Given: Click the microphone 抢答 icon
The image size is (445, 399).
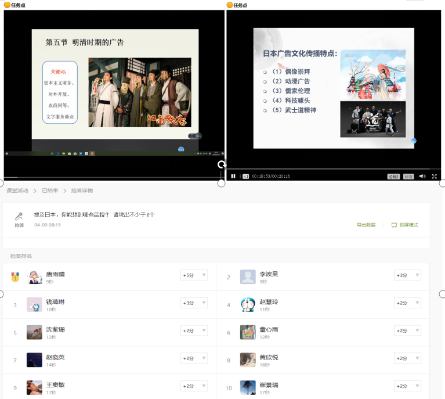Looking at the screenshot, I should [19, 218].
